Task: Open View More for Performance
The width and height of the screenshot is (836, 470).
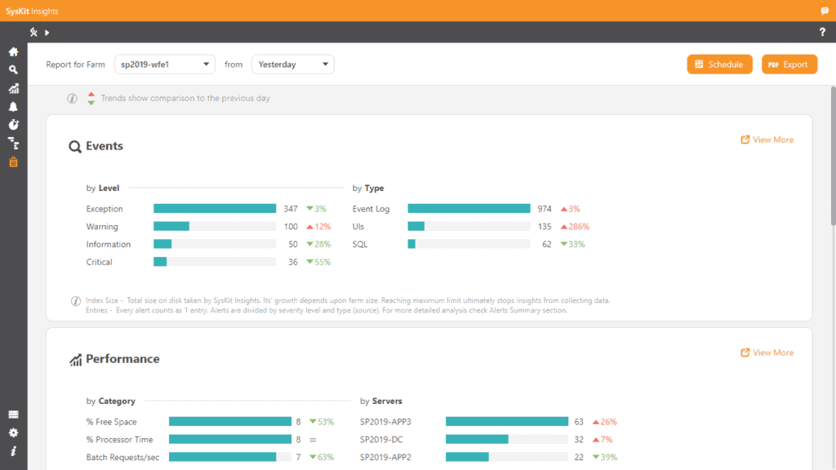Action: point(767,352)
